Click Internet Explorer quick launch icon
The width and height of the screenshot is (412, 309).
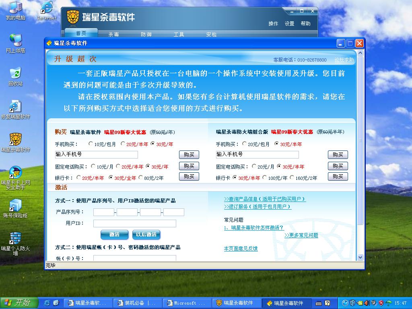(47, 303)
